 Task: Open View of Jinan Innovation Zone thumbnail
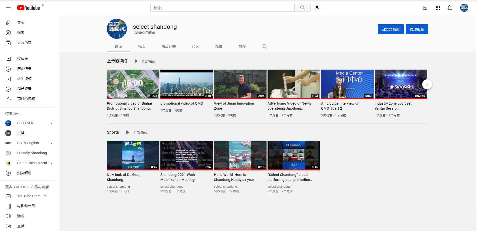tap(240, 84)
